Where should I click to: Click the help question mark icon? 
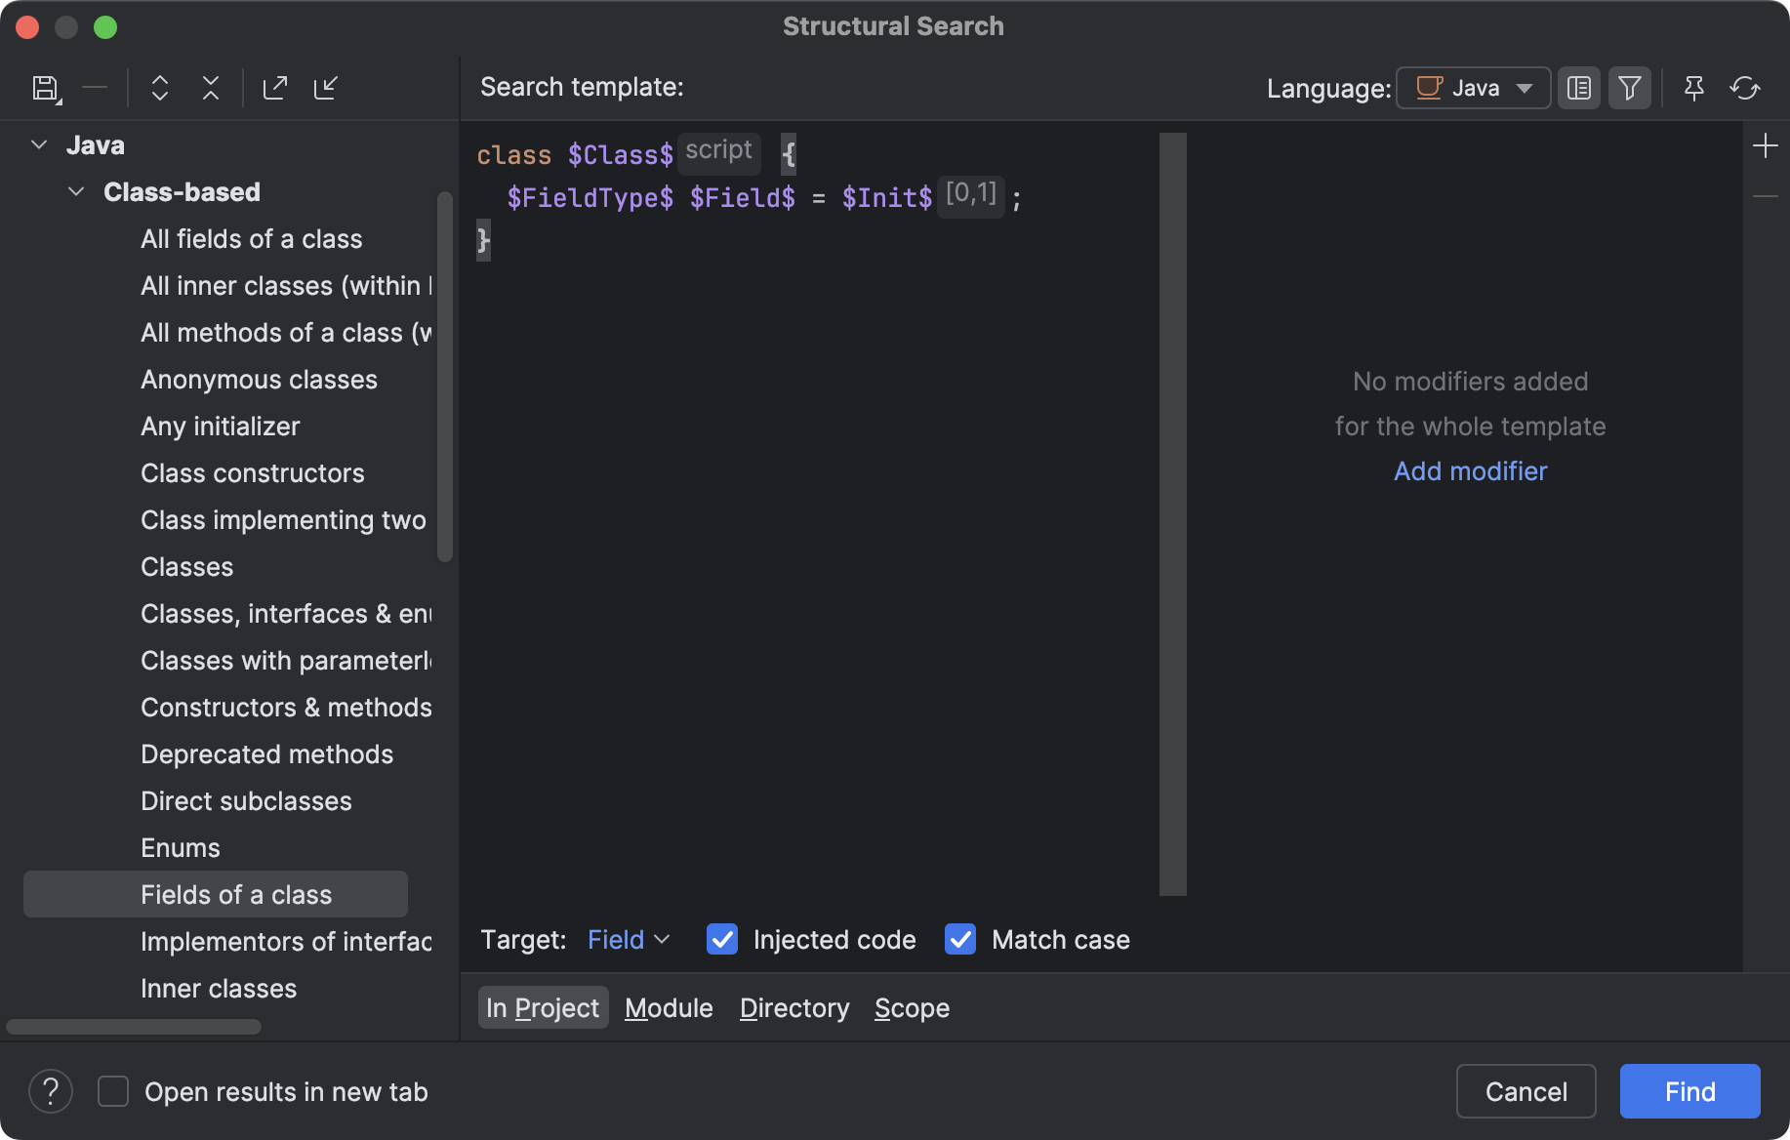coord(50,1091)
